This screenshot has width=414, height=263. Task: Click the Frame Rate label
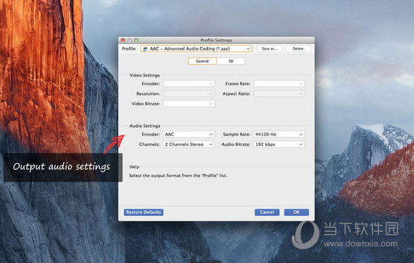pos(237,84)
